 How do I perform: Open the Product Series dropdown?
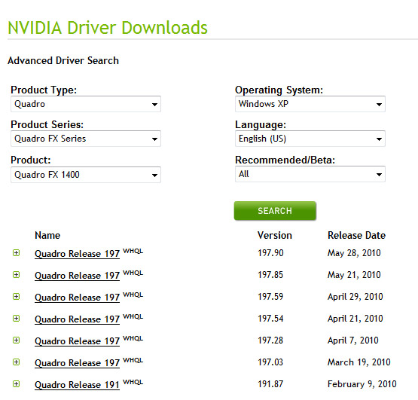[86, 139]
